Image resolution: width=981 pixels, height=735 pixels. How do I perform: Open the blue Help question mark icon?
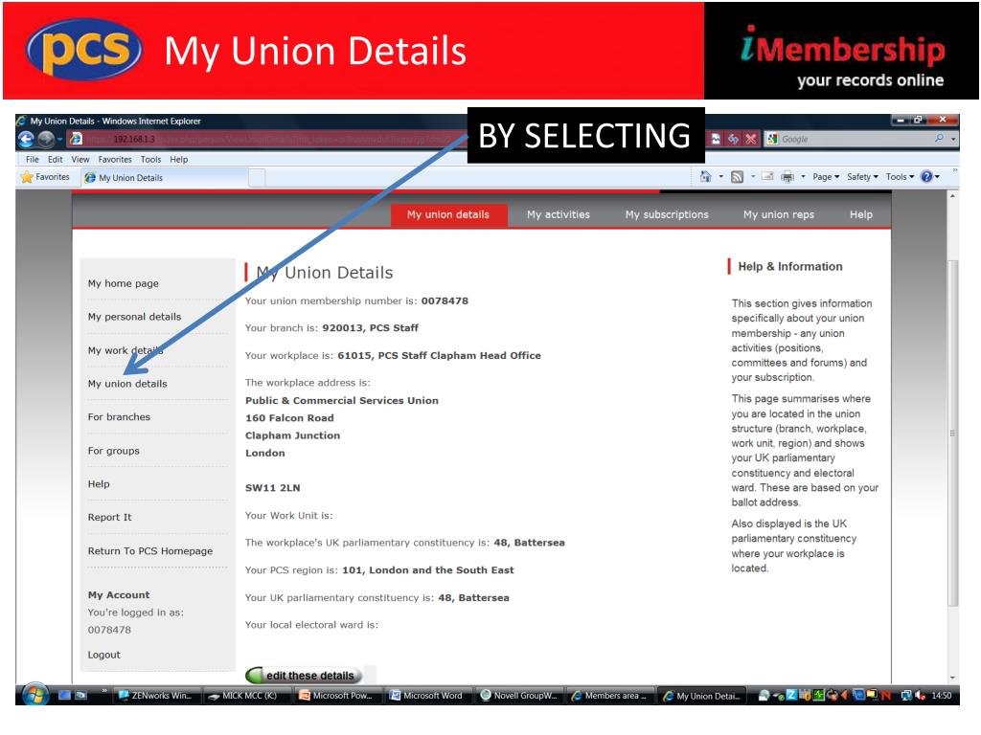pyautogui.click(x=929, y=177)
